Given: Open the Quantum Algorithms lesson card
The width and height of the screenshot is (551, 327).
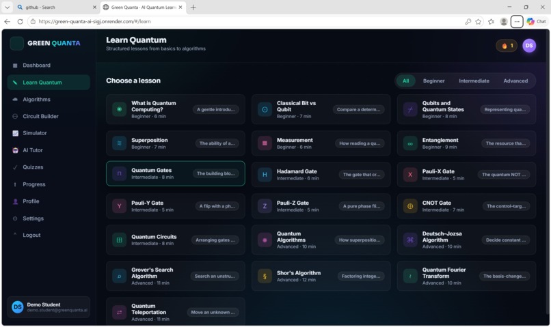Looking at the screenshot, I should pyautogui.click(x=321, y=240).
